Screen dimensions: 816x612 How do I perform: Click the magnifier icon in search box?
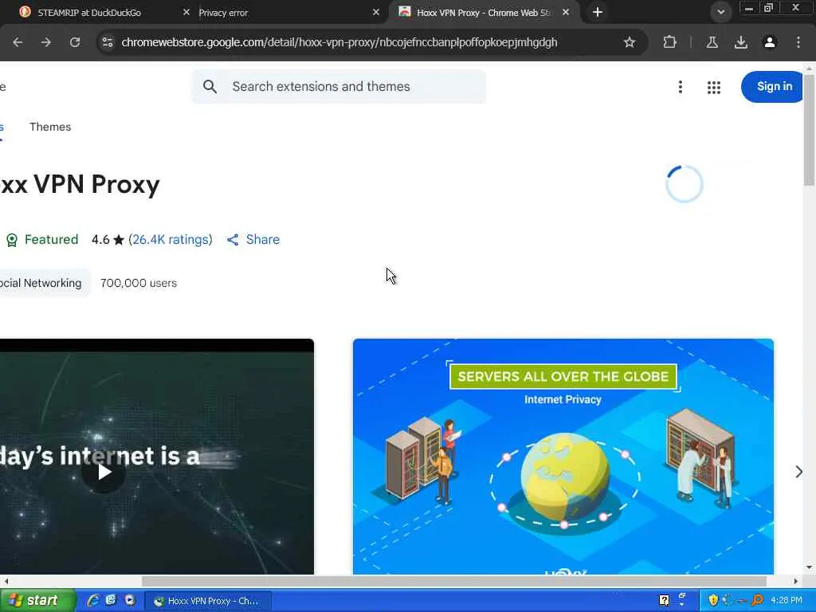pyautogui.click(x=210, y=86)
